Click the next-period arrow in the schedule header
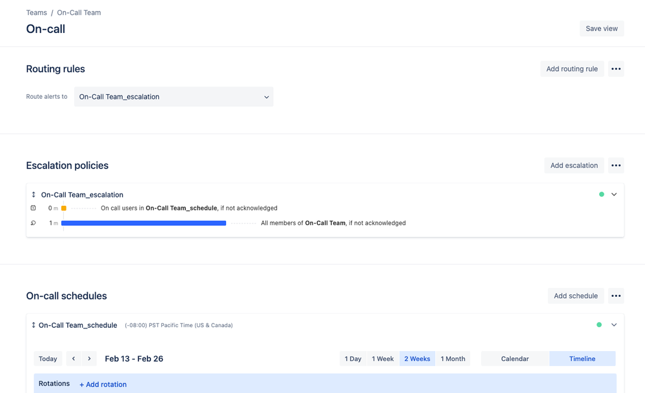The width and height of the screenshot is (645, 393). click(88, 358)
